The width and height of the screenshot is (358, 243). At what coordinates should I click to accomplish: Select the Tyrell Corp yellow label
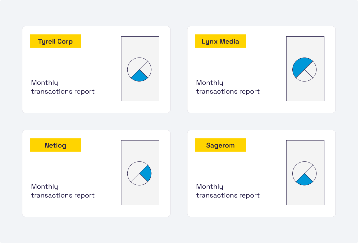pyautogui.click(x=55, y=41)
